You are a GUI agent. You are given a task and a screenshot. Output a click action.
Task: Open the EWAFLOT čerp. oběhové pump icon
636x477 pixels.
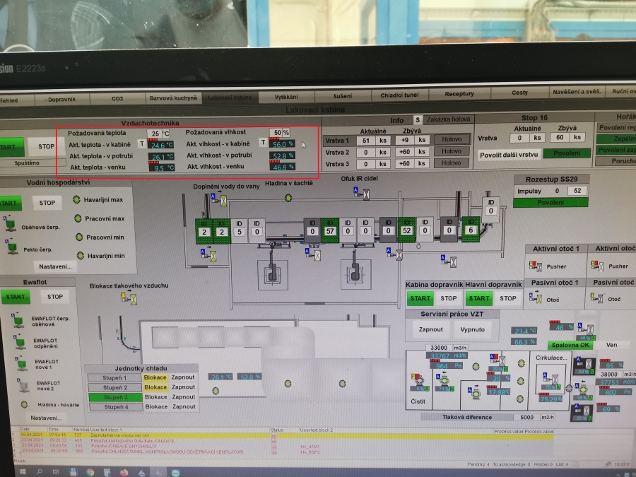tap(18, 320)
